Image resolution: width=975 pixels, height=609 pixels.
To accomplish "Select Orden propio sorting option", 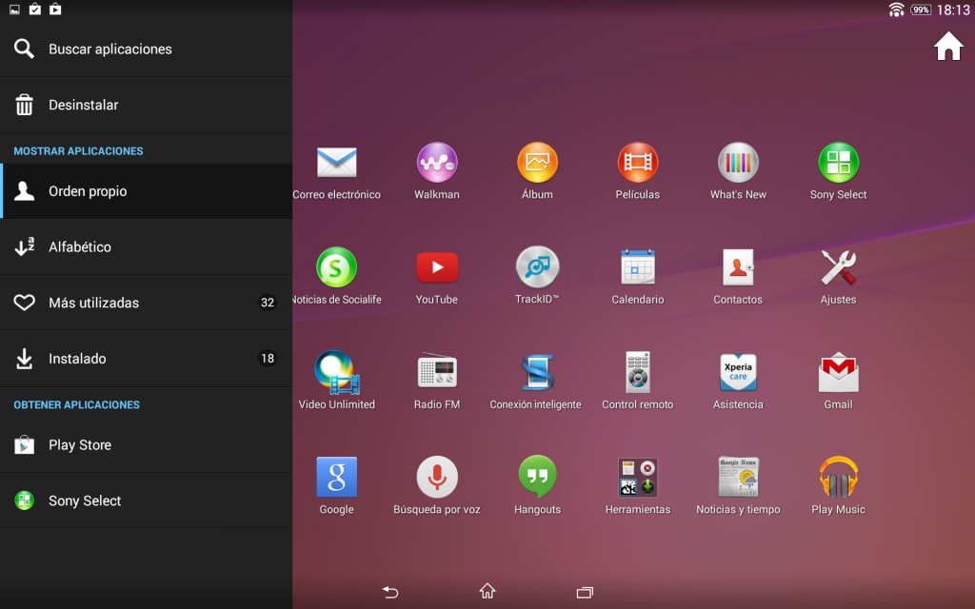I will [x=146, y=190].
